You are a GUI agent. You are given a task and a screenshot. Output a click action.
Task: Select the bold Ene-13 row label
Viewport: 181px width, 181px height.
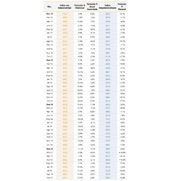click(50, 60)
